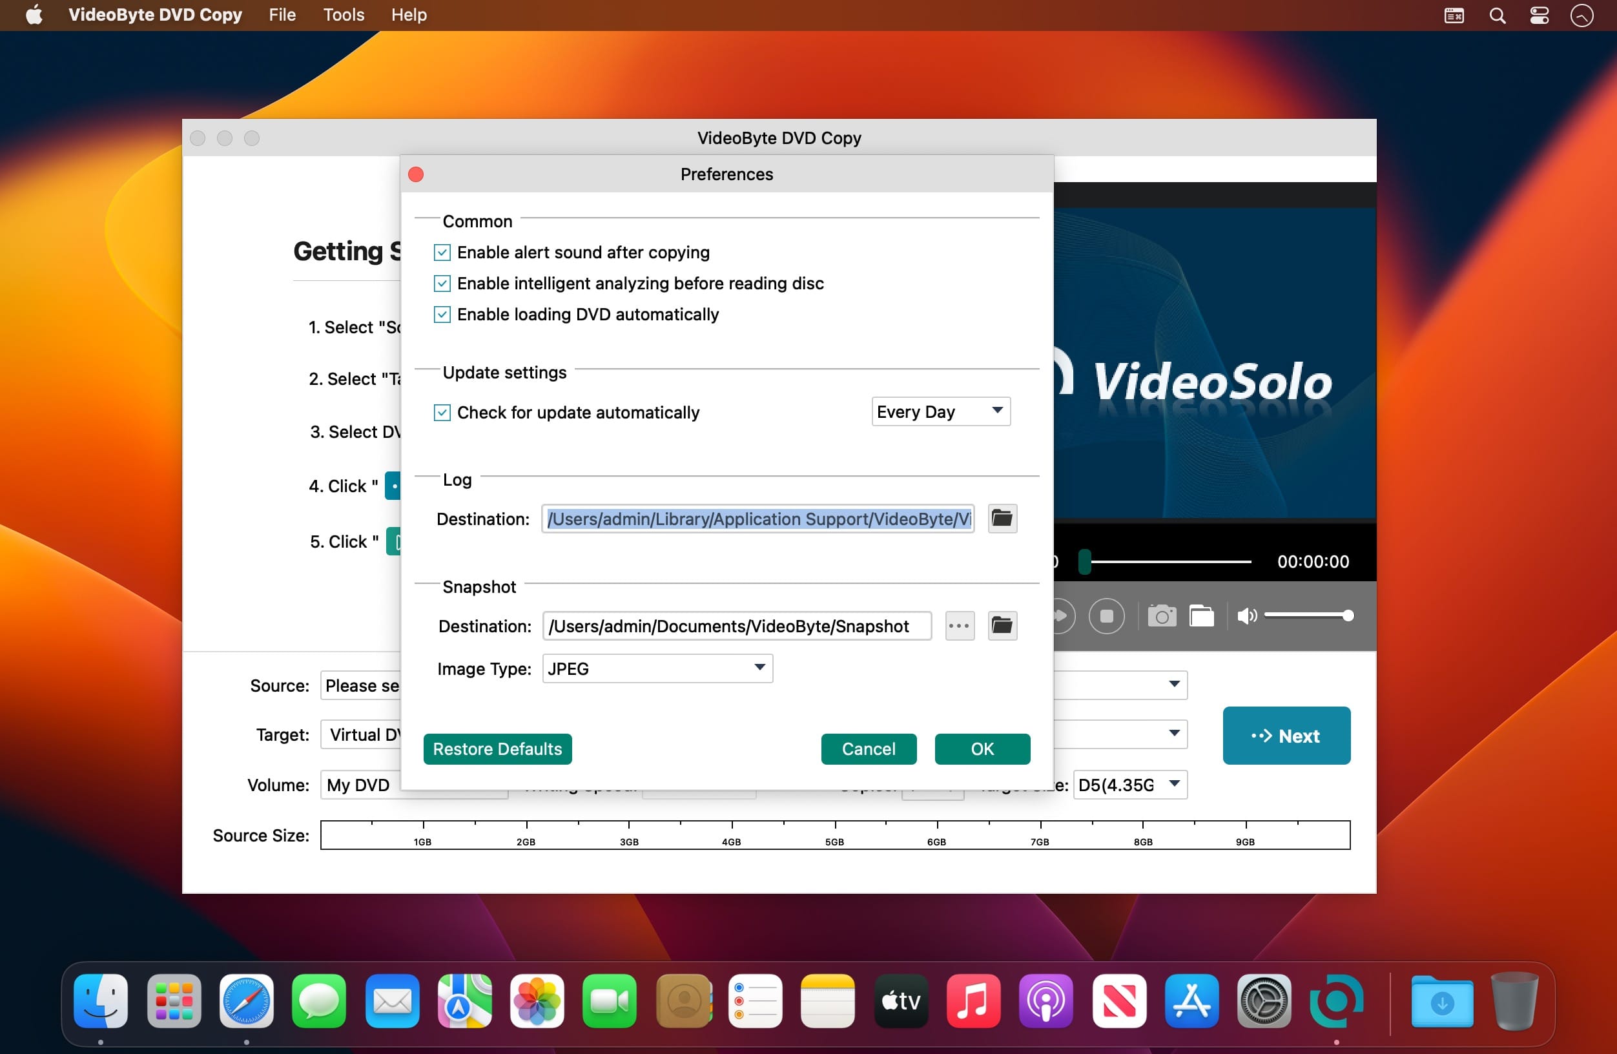Open the VideoByte DVD Copy app menu
This screenshot has height=1054, width=1617.
156,15
